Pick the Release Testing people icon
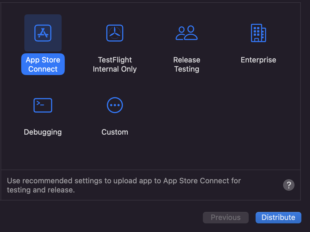Image resolution: width=310 pixels, height=232 pixels. [187, 33]
